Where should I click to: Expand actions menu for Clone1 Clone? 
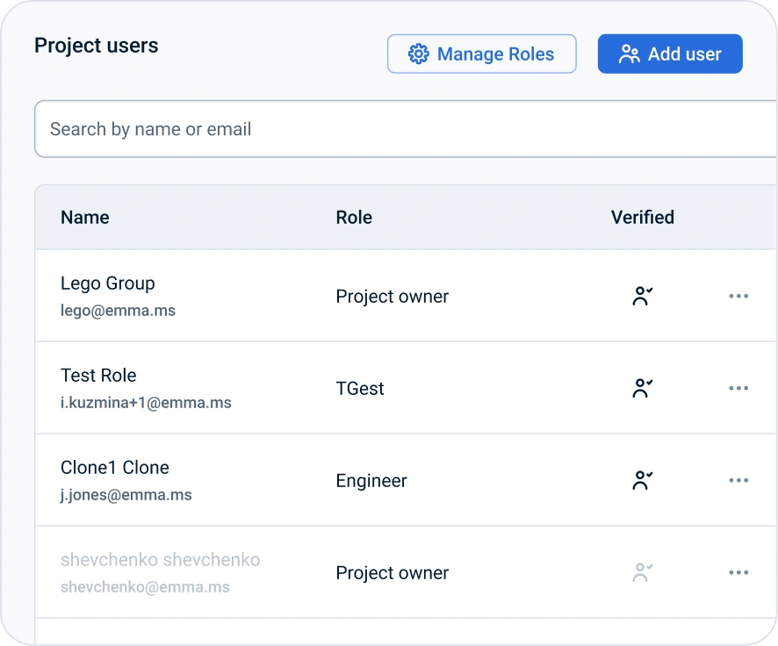click(738, 480)
